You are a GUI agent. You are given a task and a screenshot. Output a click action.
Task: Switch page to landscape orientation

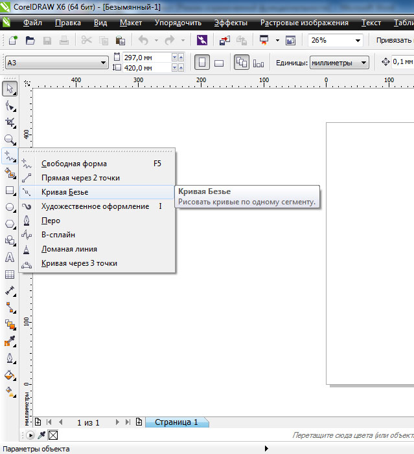[219, 63]
